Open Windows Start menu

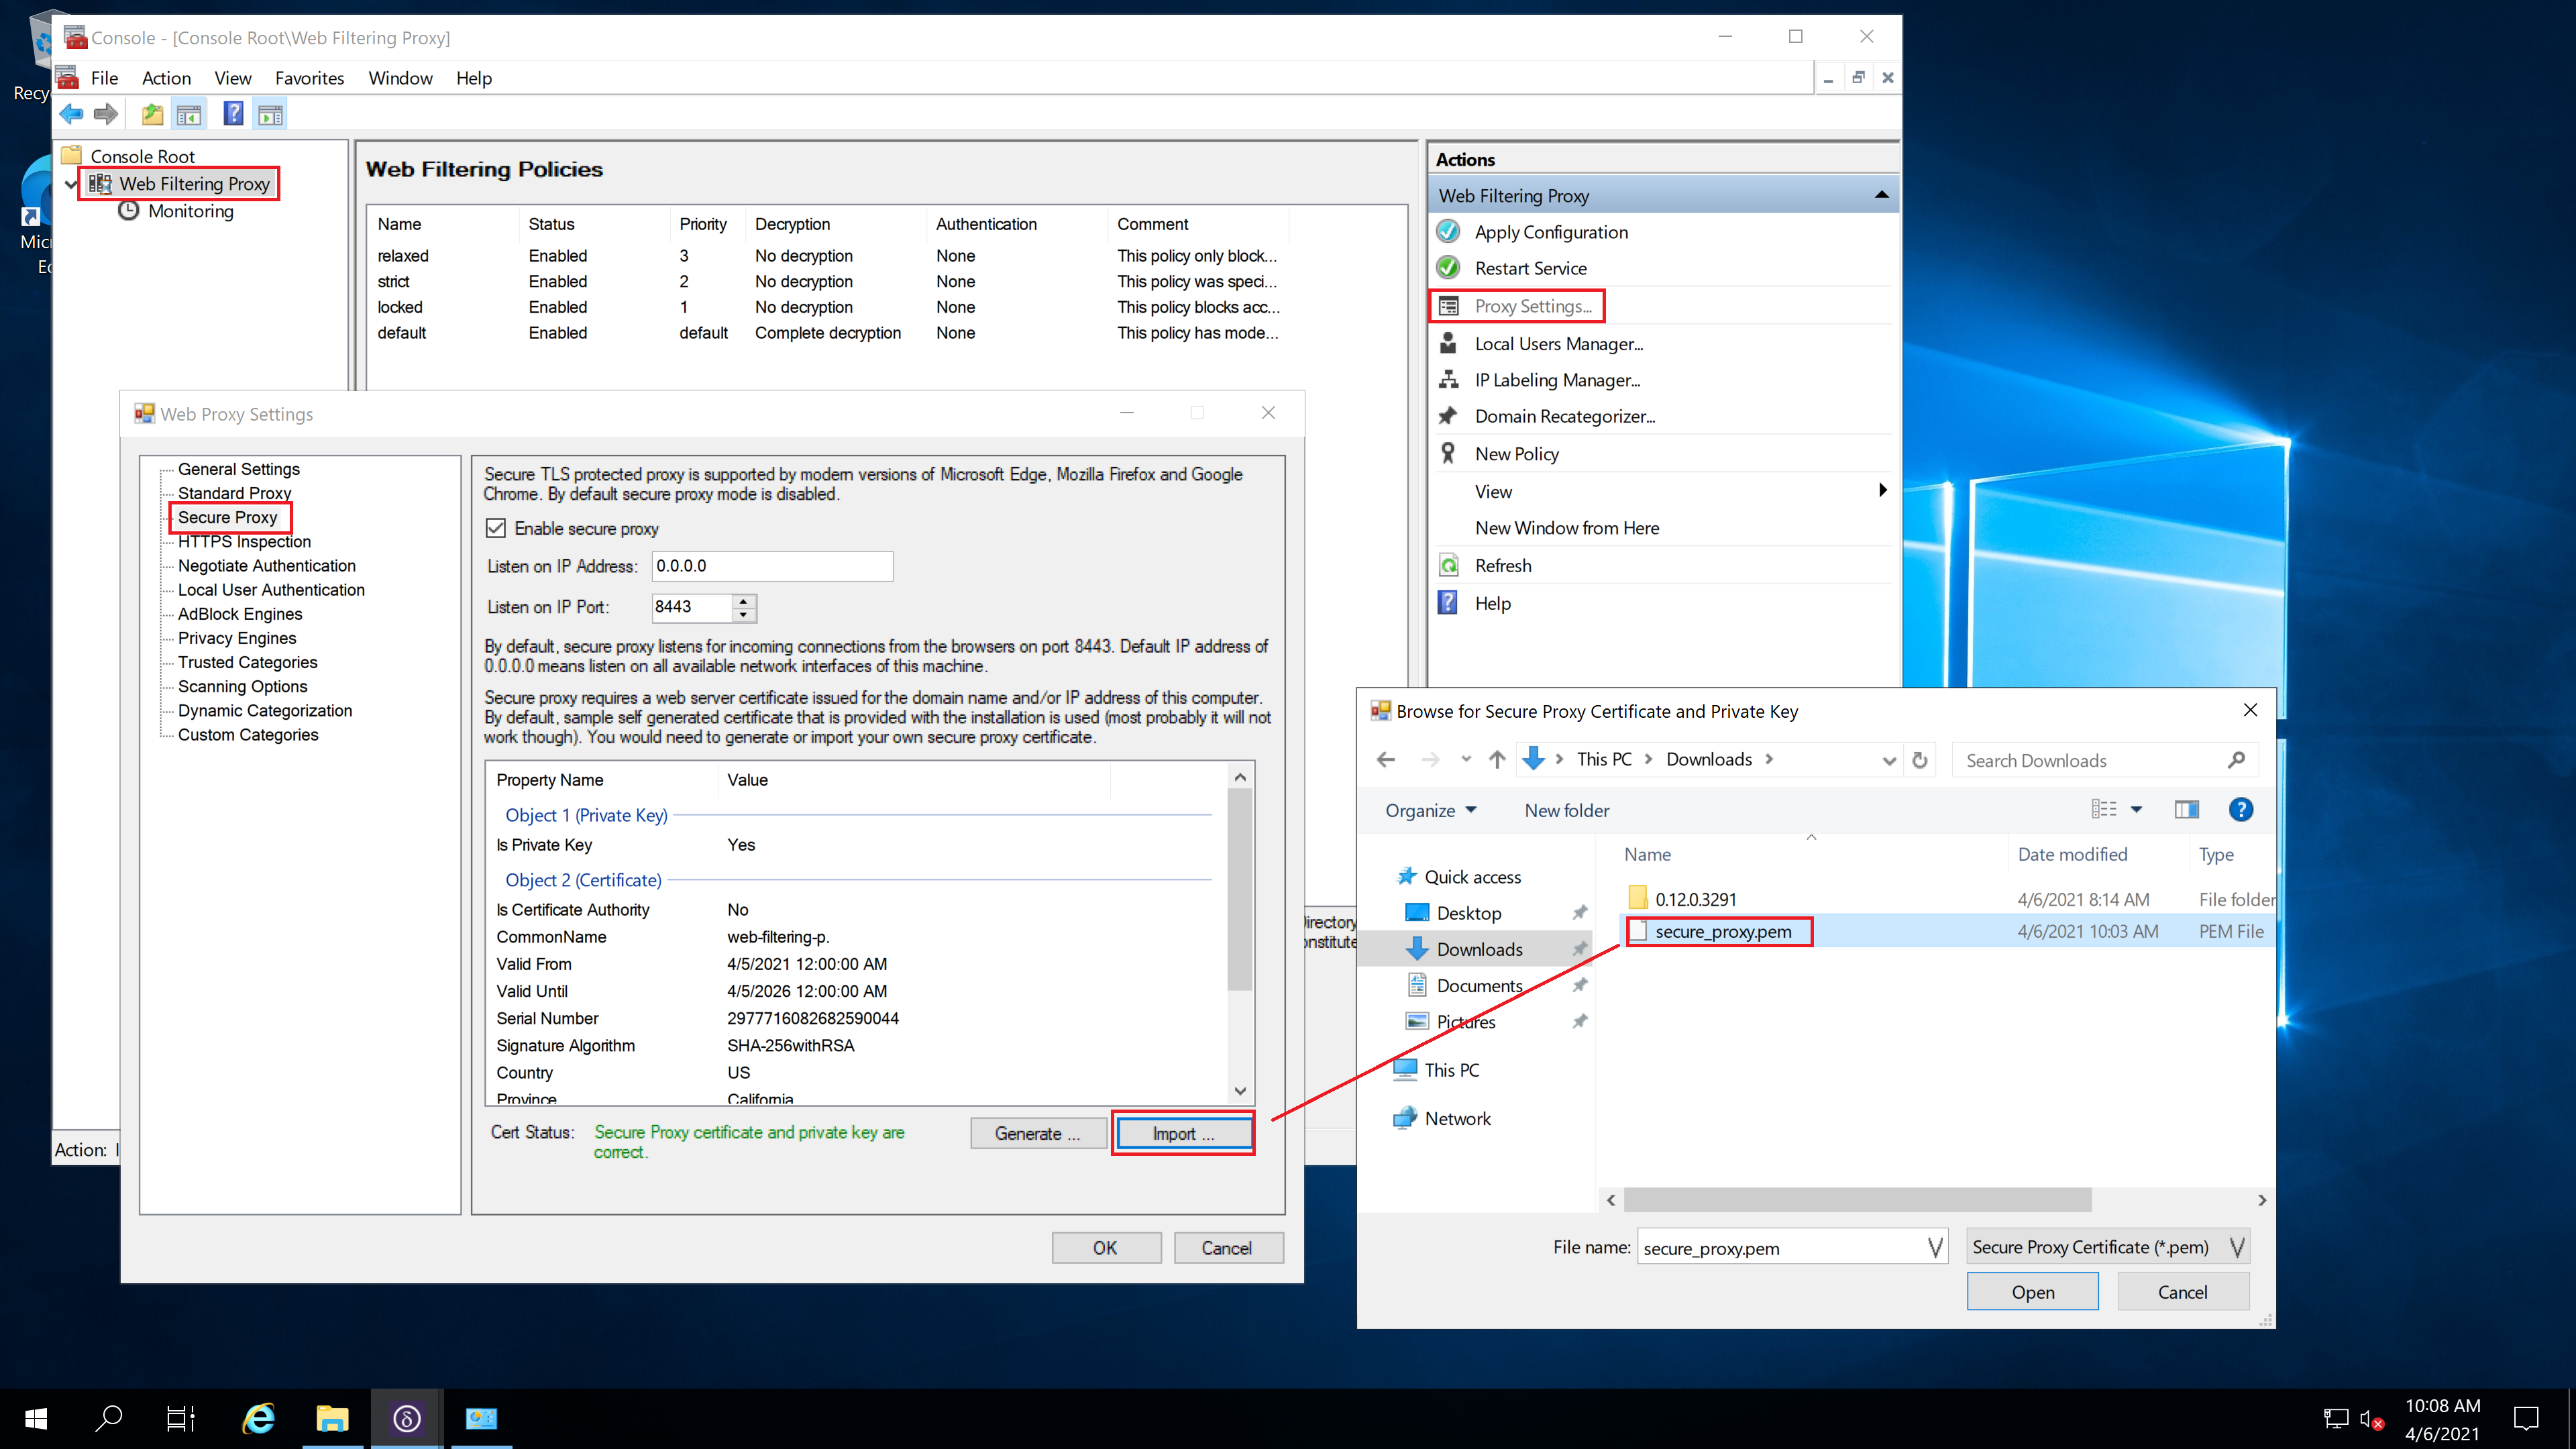coord(36,1418)
